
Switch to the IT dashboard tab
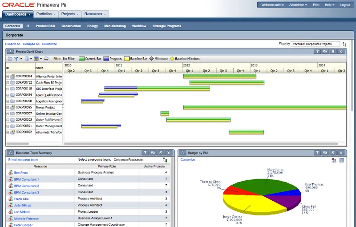click(x=28, y=26)
